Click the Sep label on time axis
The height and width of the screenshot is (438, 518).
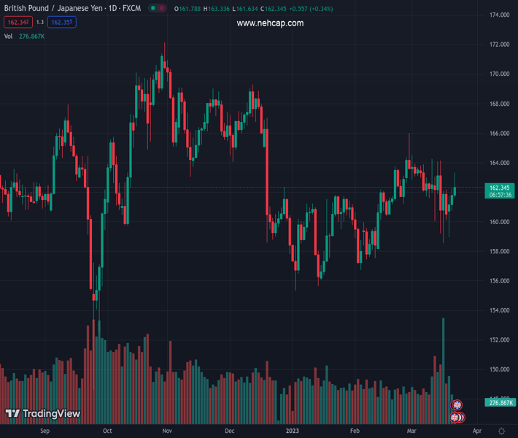tap(45, 431)
